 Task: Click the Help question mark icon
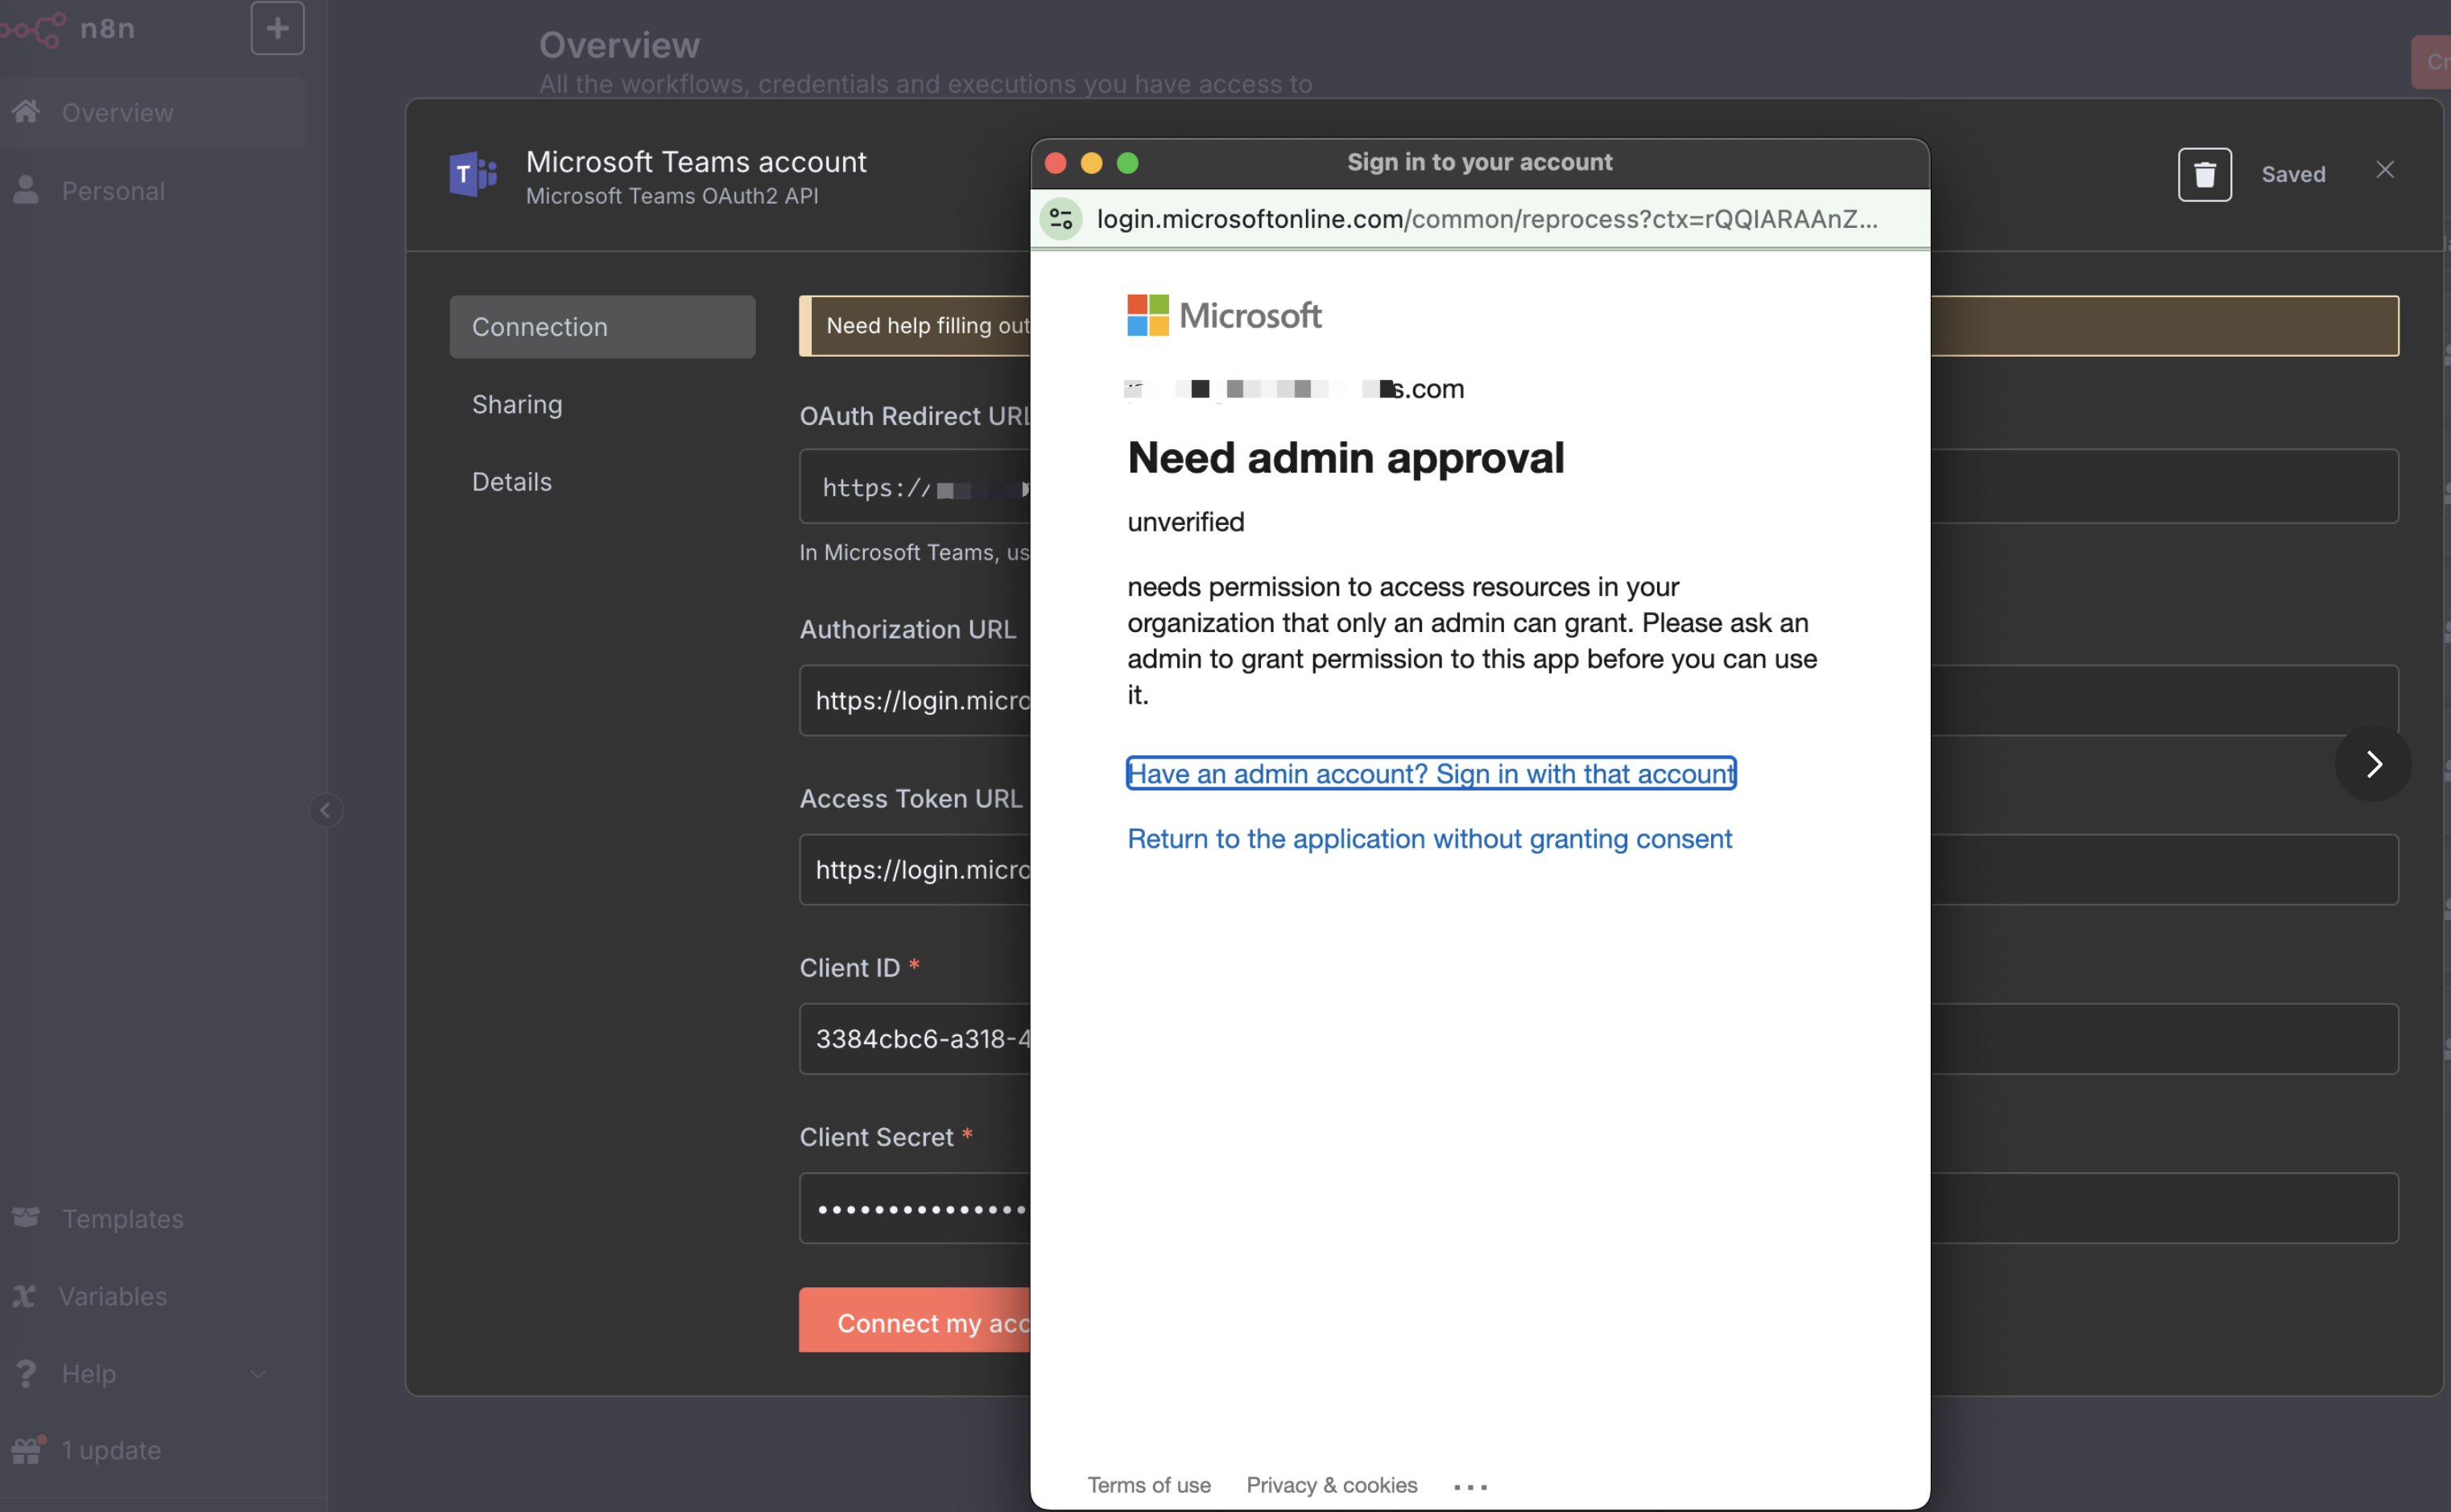point(26,1373)
